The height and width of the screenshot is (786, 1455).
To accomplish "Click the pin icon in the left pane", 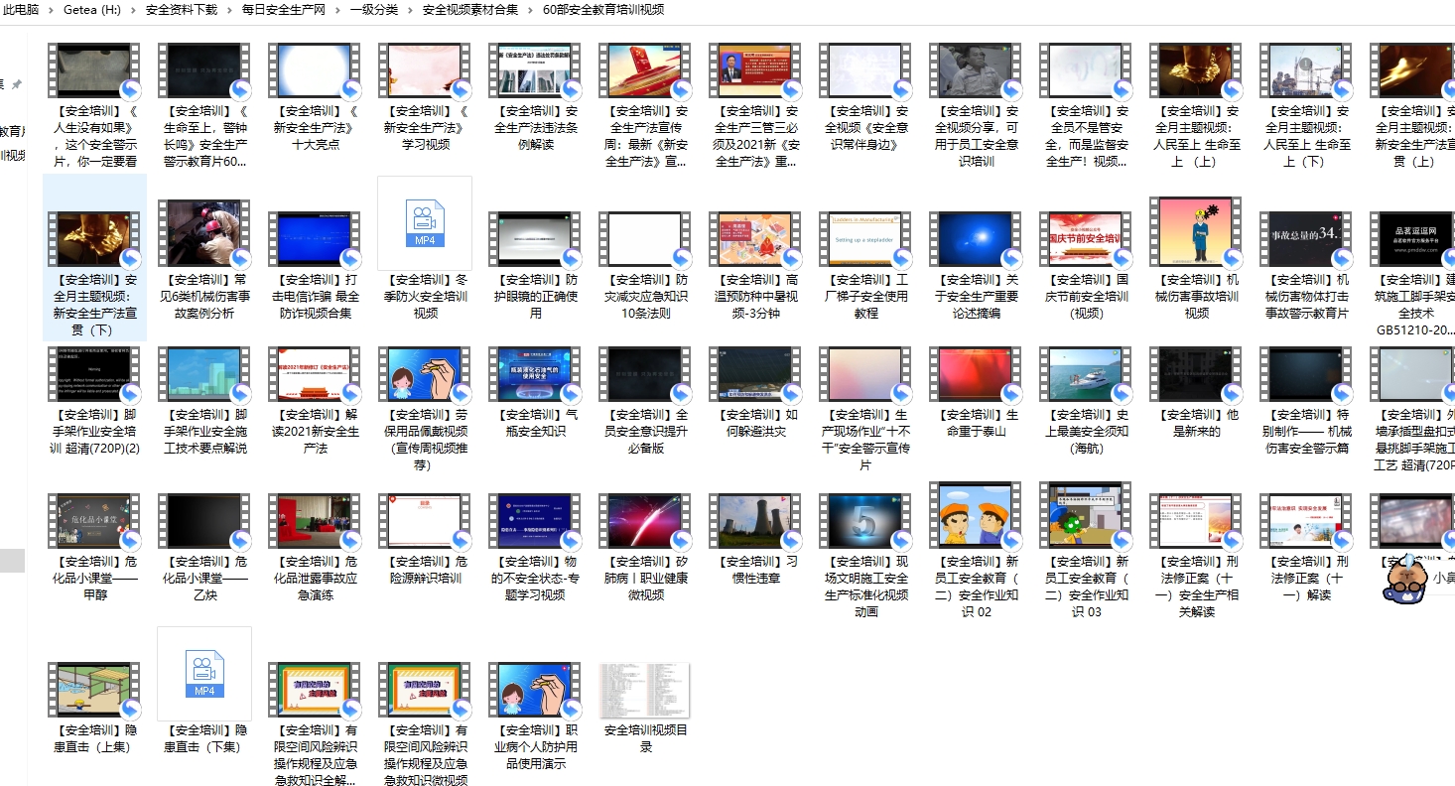I will (16, 84).
